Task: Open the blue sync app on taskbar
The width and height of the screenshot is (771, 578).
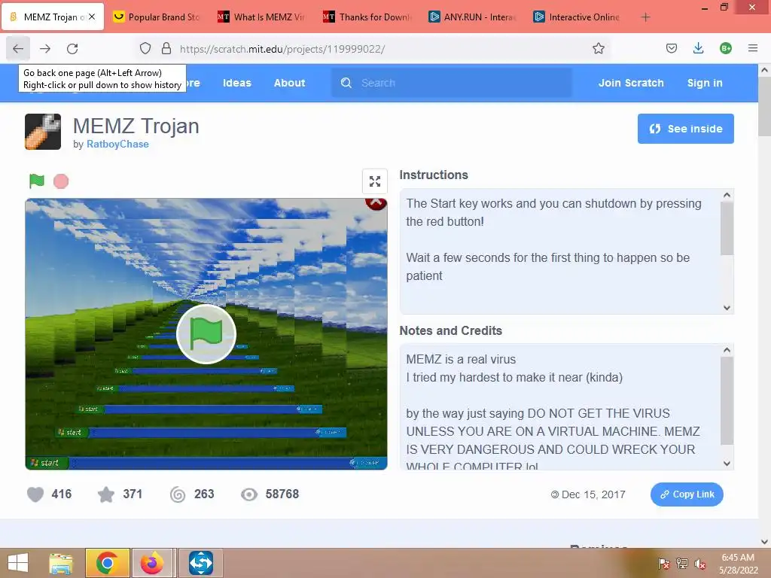Action: [x=200, y=563]
